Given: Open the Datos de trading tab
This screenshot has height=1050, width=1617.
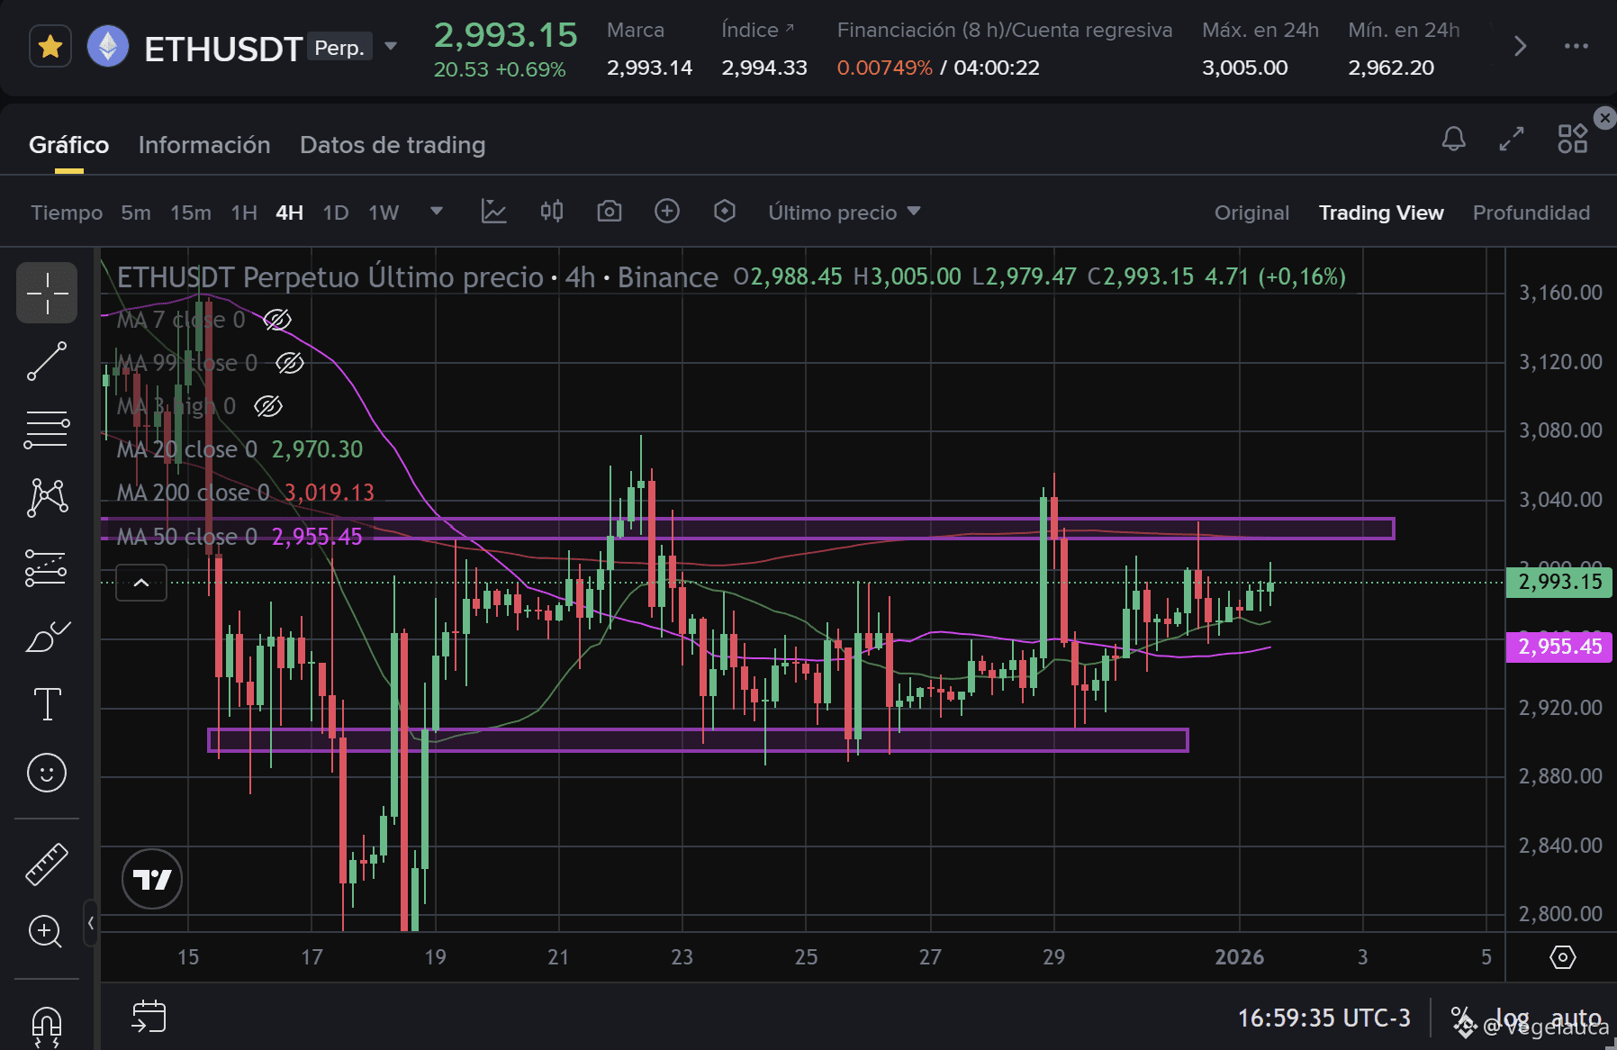Looking at the screenshot, I should [393, 145].
